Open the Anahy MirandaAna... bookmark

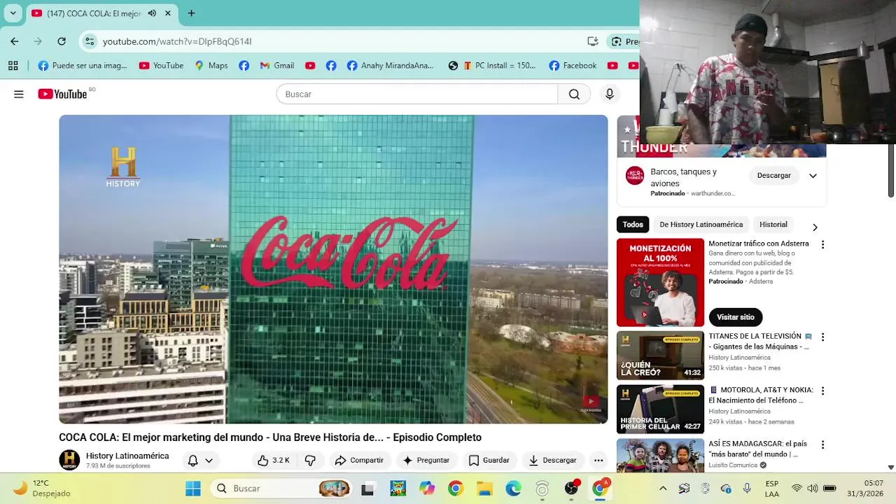click(390, 65)
